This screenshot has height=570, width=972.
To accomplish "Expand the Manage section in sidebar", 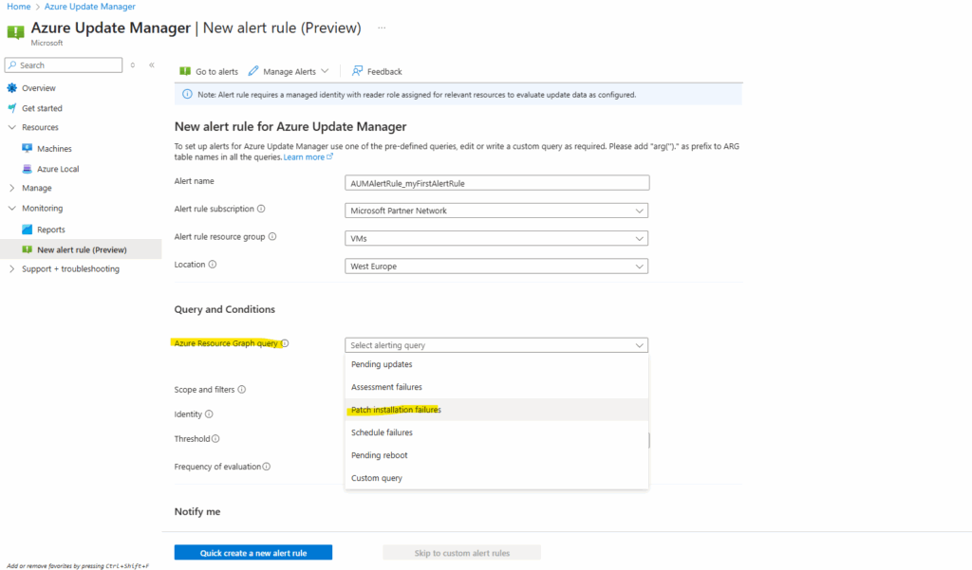I will coord(11,188).
